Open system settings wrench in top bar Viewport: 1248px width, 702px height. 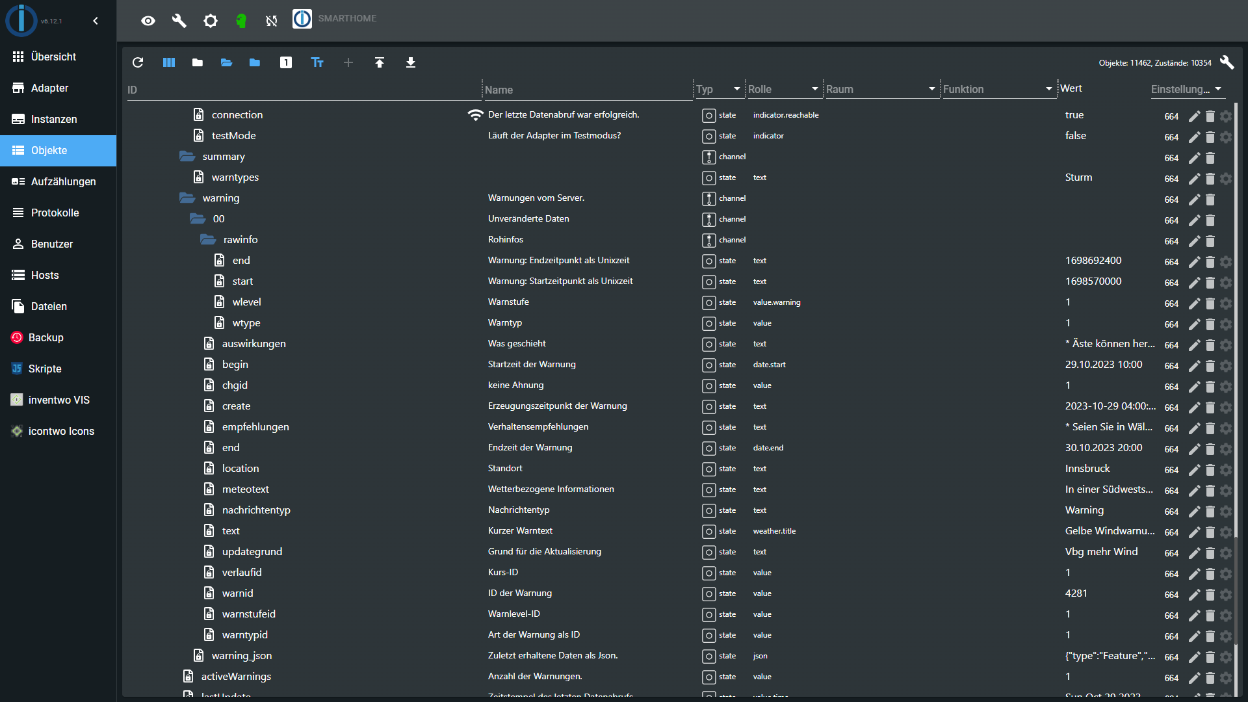tap(179, 21)
